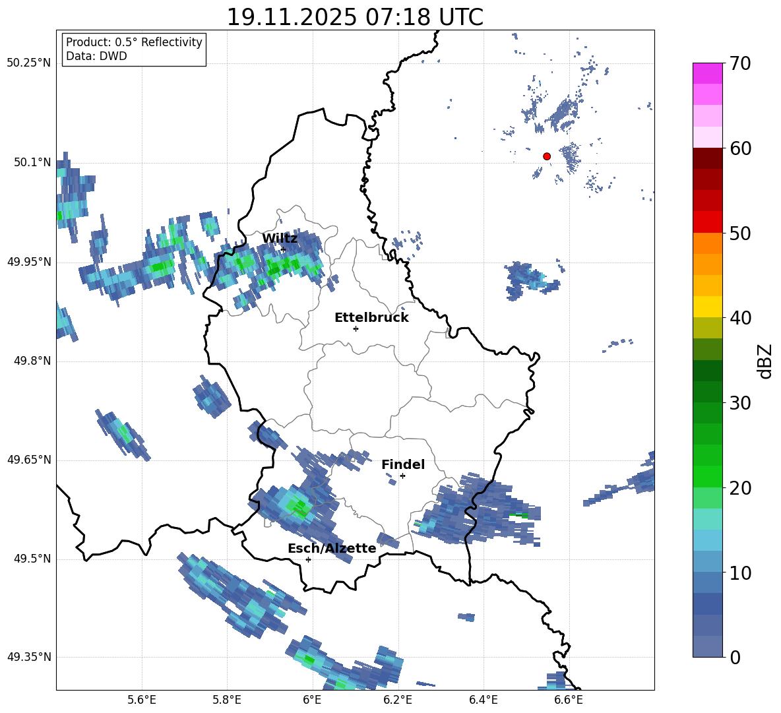Screen dimensions: 781x713
Task: Click the bright red colorbar swatch above 50
Action: [x=707, y=222]
